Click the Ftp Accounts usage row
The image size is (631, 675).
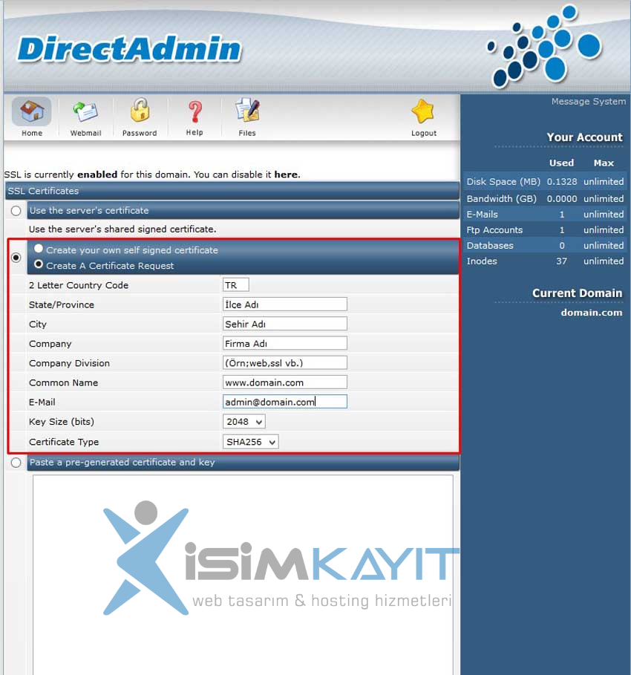545,230
